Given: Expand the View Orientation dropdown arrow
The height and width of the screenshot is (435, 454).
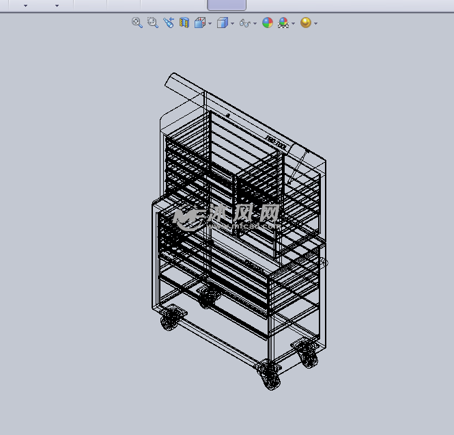Looking at the screenshot, I should (210, 23).
